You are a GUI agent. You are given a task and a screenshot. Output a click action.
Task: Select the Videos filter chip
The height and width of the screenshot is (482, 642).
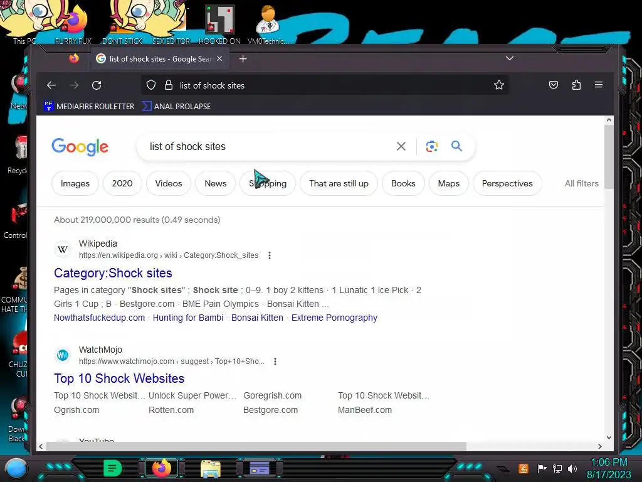(x=168, y=183)
